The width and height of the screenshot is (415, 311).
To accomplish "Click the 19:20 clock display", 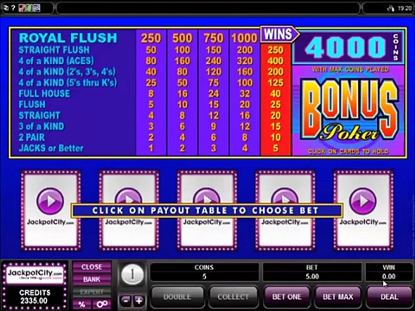I will pyautogui.click(x=405, y=8).
